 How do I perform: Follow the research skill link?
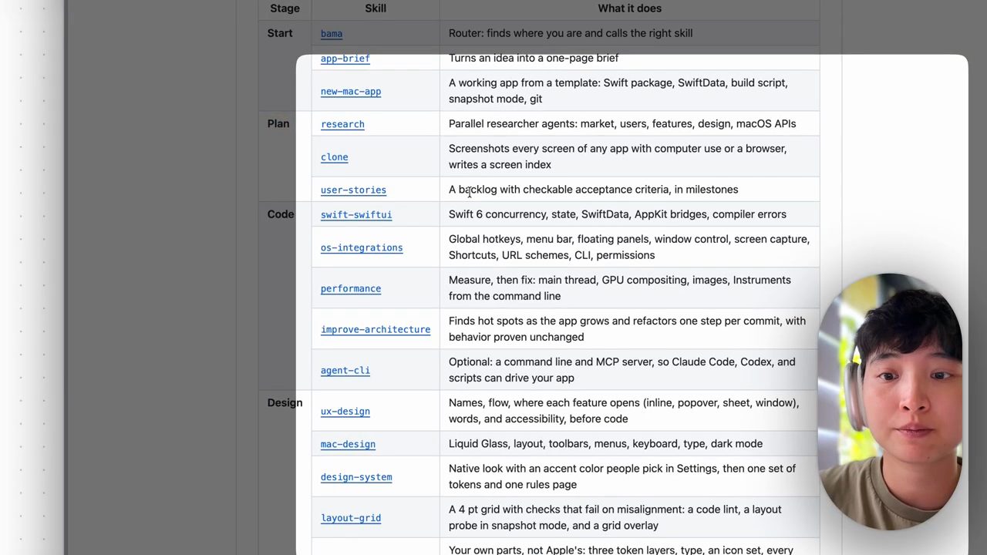tap(342, 124)
